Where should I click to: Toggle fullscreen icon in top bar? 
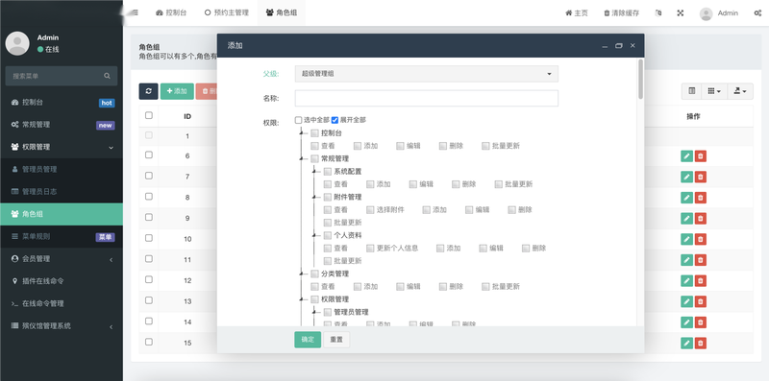point(681,13)
